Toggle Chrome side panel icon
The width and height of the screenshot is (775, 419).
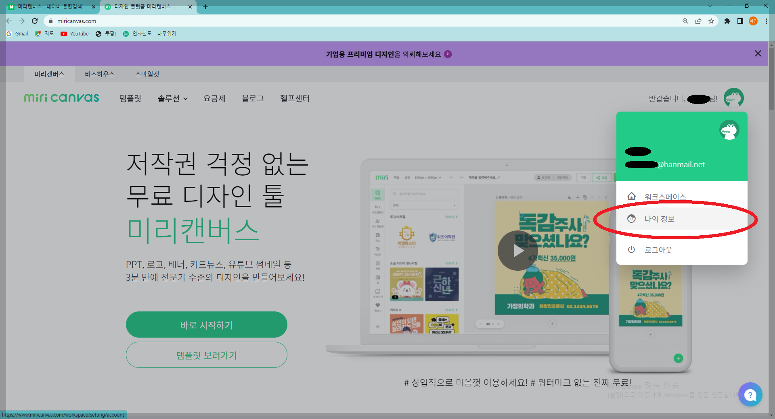(x=740, y=21)
